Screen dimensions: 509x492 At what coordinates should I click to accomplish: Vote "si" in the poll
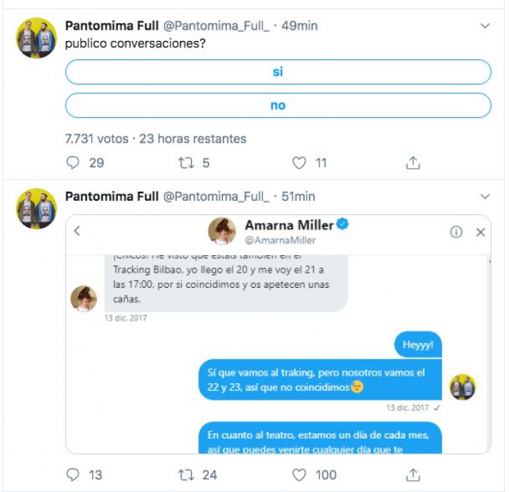(x=278, y=72)
